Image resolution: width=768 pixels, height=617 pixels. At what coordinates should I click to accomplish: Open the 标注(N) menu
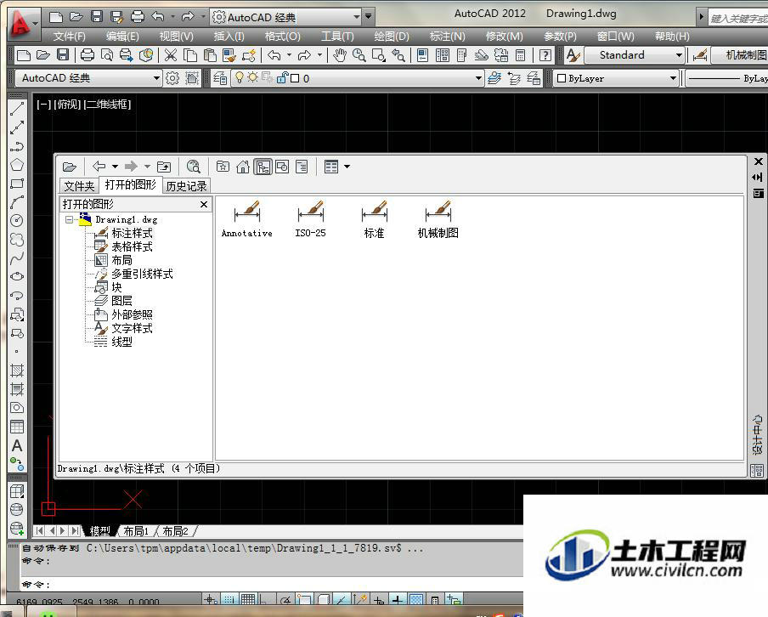pos(447,37)
